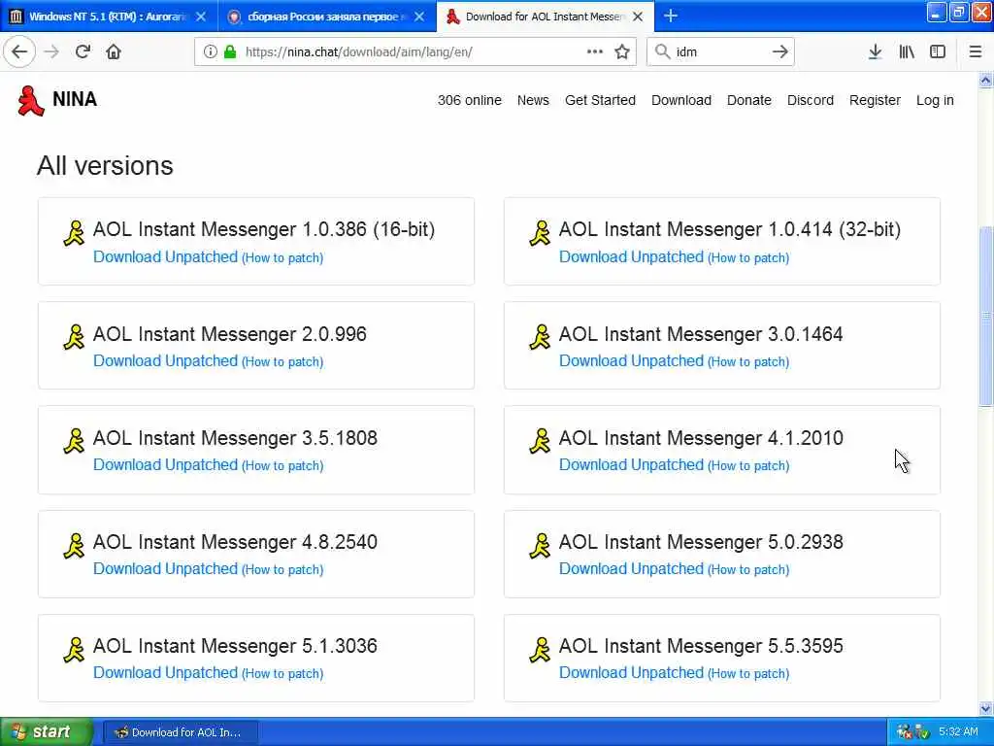994x746 pixels.
Task: Open the Download nav link
Action: coord(681,100)
